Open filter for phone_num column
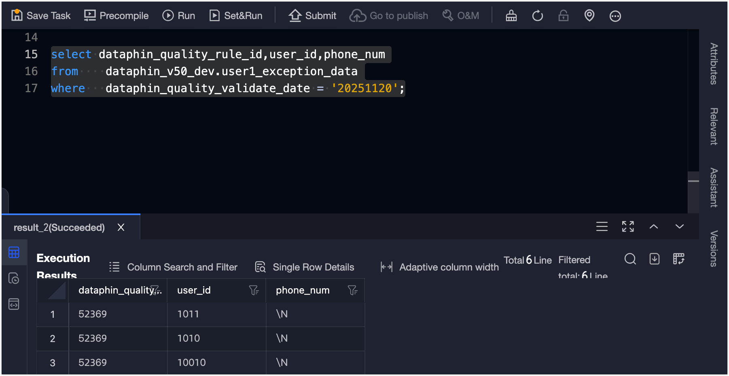The height and width of the screenshot is (376, 729). [352, 290]
